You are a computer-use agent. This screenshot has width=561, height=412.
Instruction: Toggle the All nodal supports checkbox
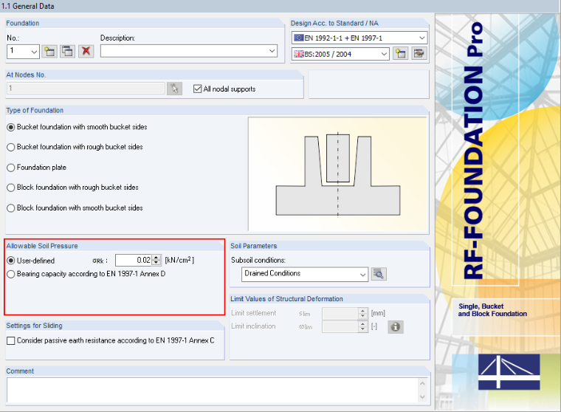pyautogui.click(x=197, y=89)
